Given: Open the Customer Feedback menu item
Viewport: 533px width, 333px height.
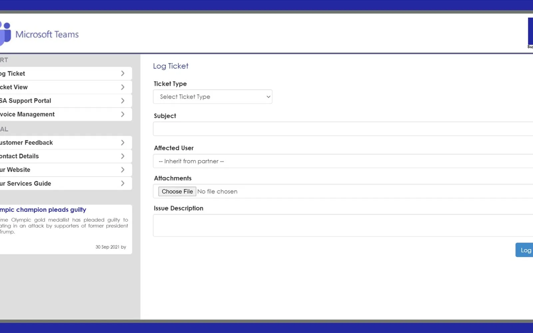Looking at the screenshot, I should (x=66, y=143).
